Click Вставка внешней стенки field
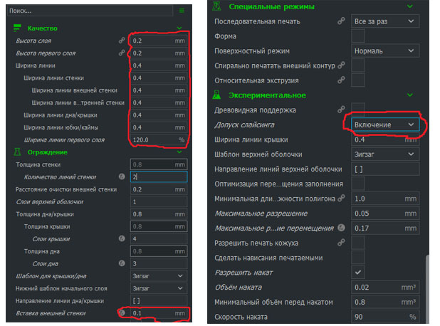 tap(159, 313)
